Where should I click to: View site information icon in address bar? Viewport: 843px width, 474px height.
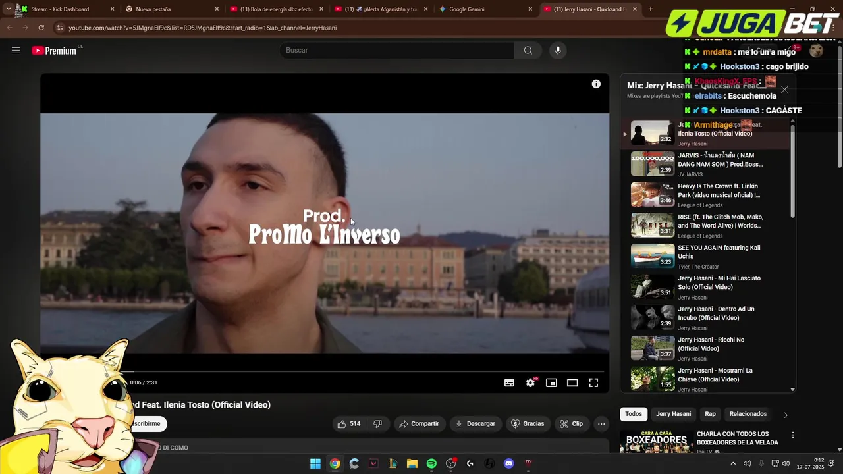tap(60, 28)
